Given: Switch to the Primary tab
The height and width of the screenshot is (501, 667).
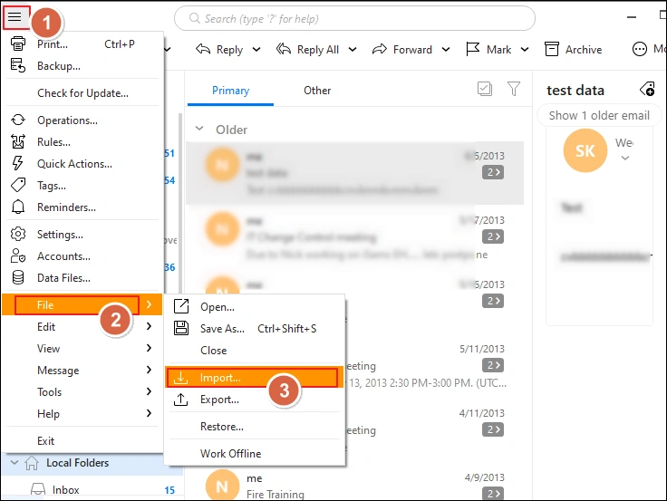Looking at the screenshot, I should tap(230, 91).
